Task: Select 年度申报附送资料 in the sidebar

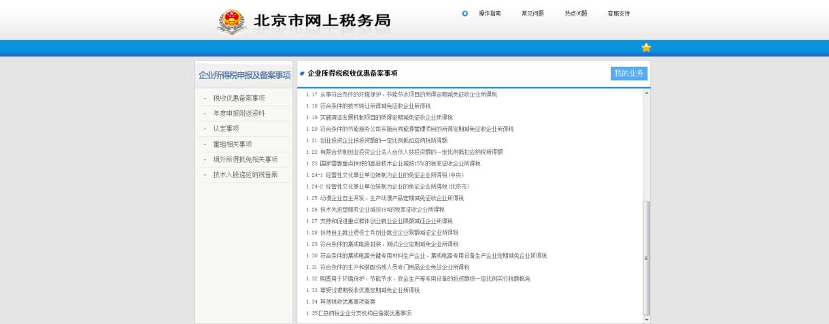Action: [239, 113]
